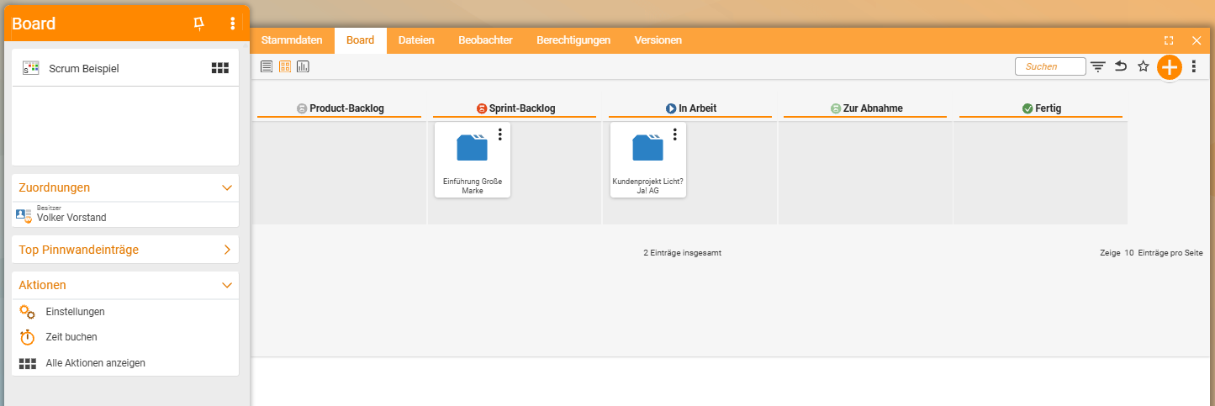
Task: Open the Kundenprojekt Licht? Ja! AG card
Action: coord(647,160)
